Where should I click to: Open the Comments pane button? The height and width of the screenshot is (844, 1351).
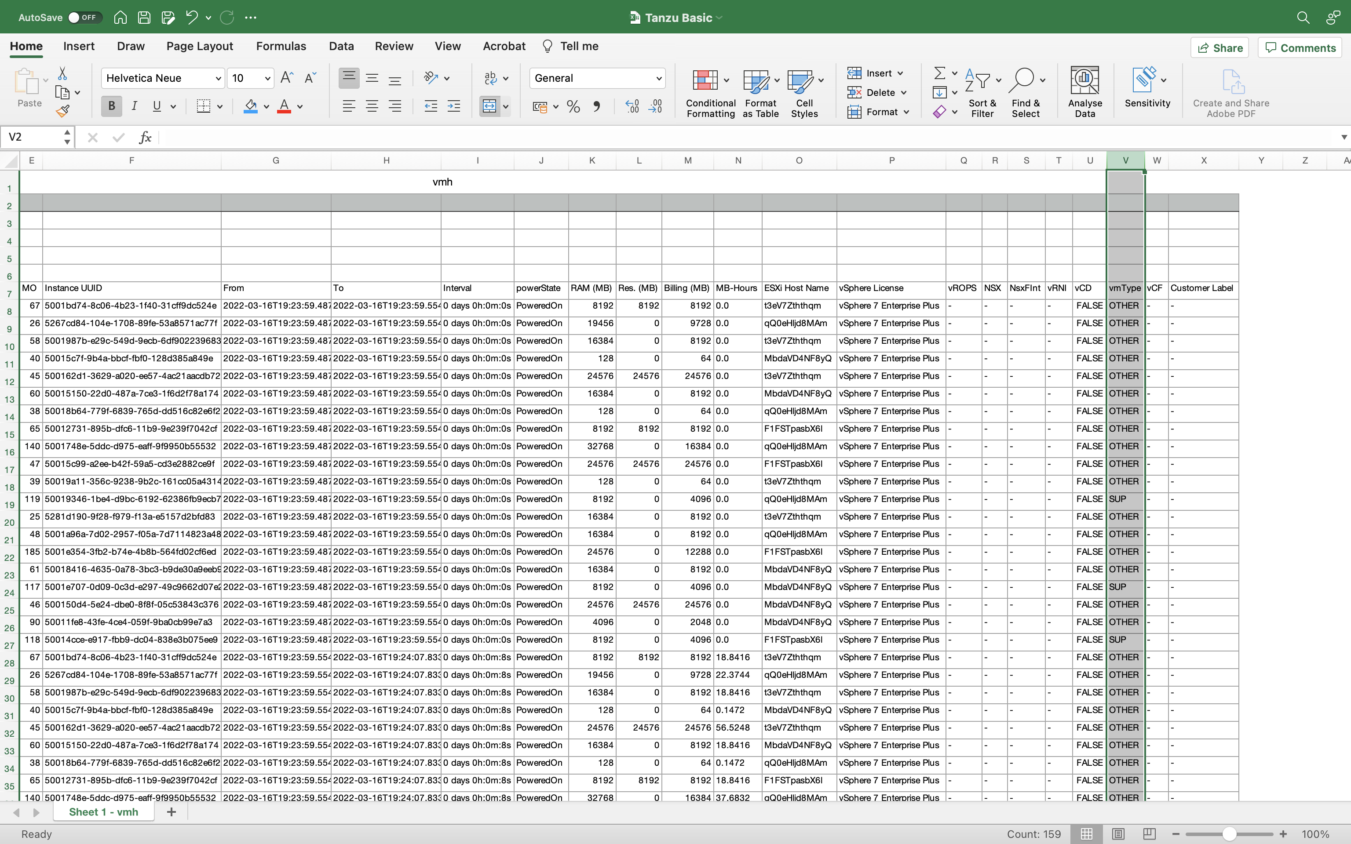tap(1300, 48)
